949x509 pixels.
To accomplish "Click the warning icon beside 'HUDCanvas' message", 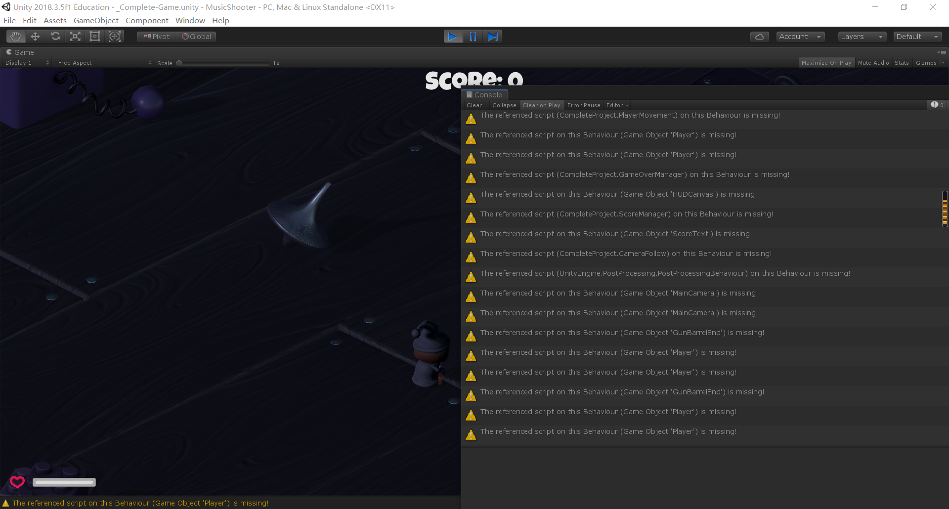I will pos(471,198).
